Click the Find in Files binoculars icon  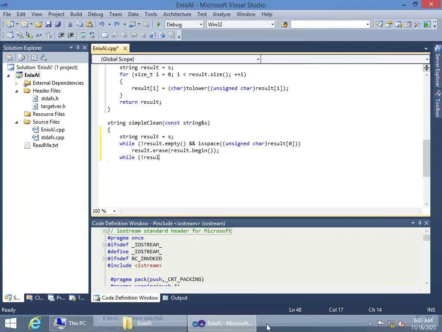coord(284,25)
